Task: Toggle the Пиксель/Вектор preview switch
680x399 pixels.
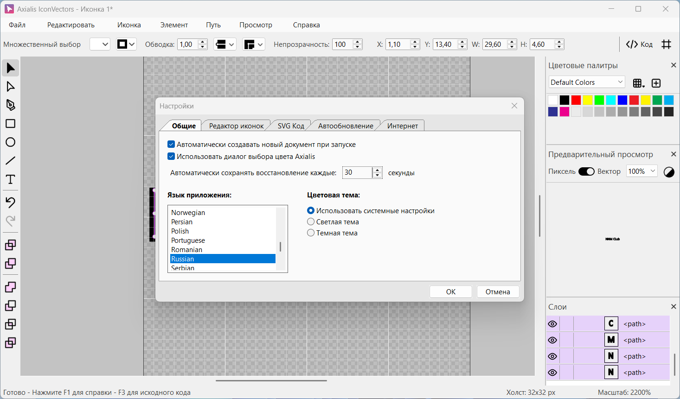Action: tap(586, 171)
